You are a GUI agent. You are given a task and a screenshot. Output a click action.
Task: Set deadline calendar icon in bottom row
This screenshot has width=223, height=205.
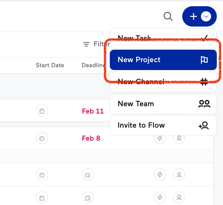click(88, 197)
